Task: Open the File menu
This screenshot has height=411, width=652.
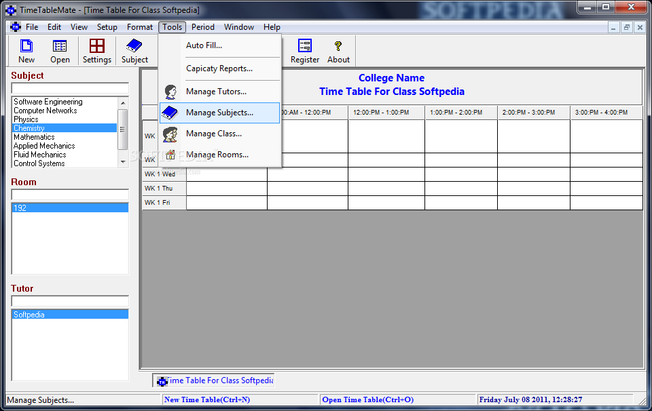Action: coord(32,27)
